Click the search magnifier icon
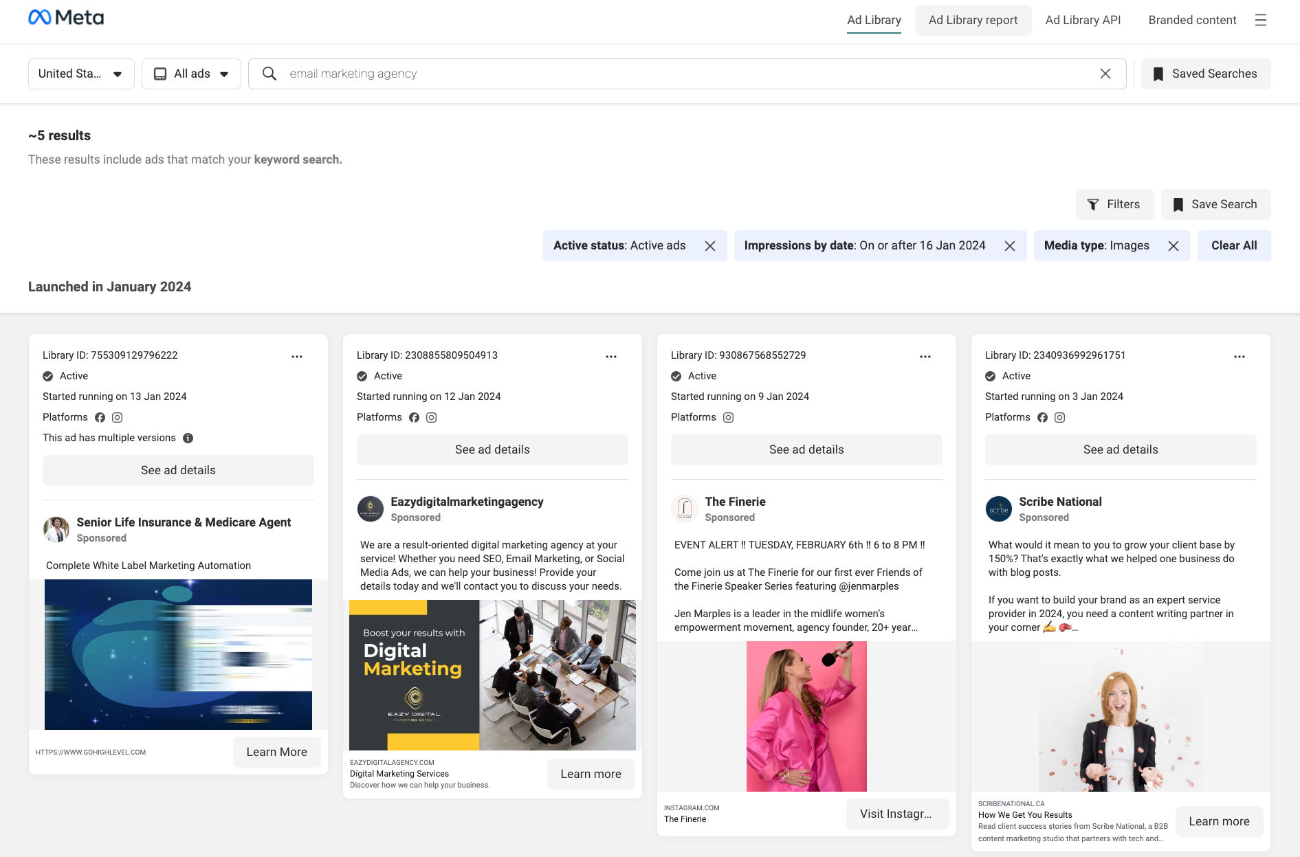 click(269, 74)
